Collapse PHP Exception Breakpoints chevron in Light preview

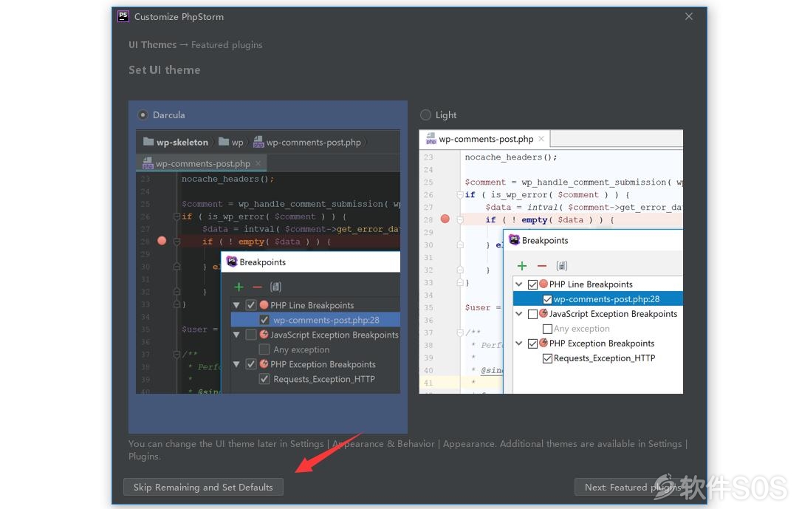click(x=518, y=344)
